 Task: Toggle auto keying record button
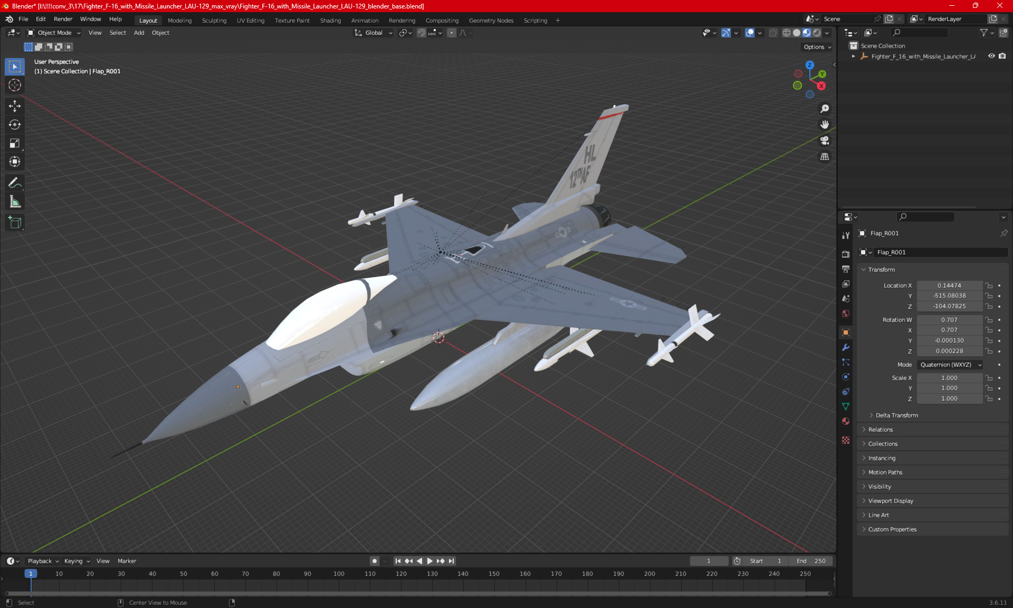[374, 561]
